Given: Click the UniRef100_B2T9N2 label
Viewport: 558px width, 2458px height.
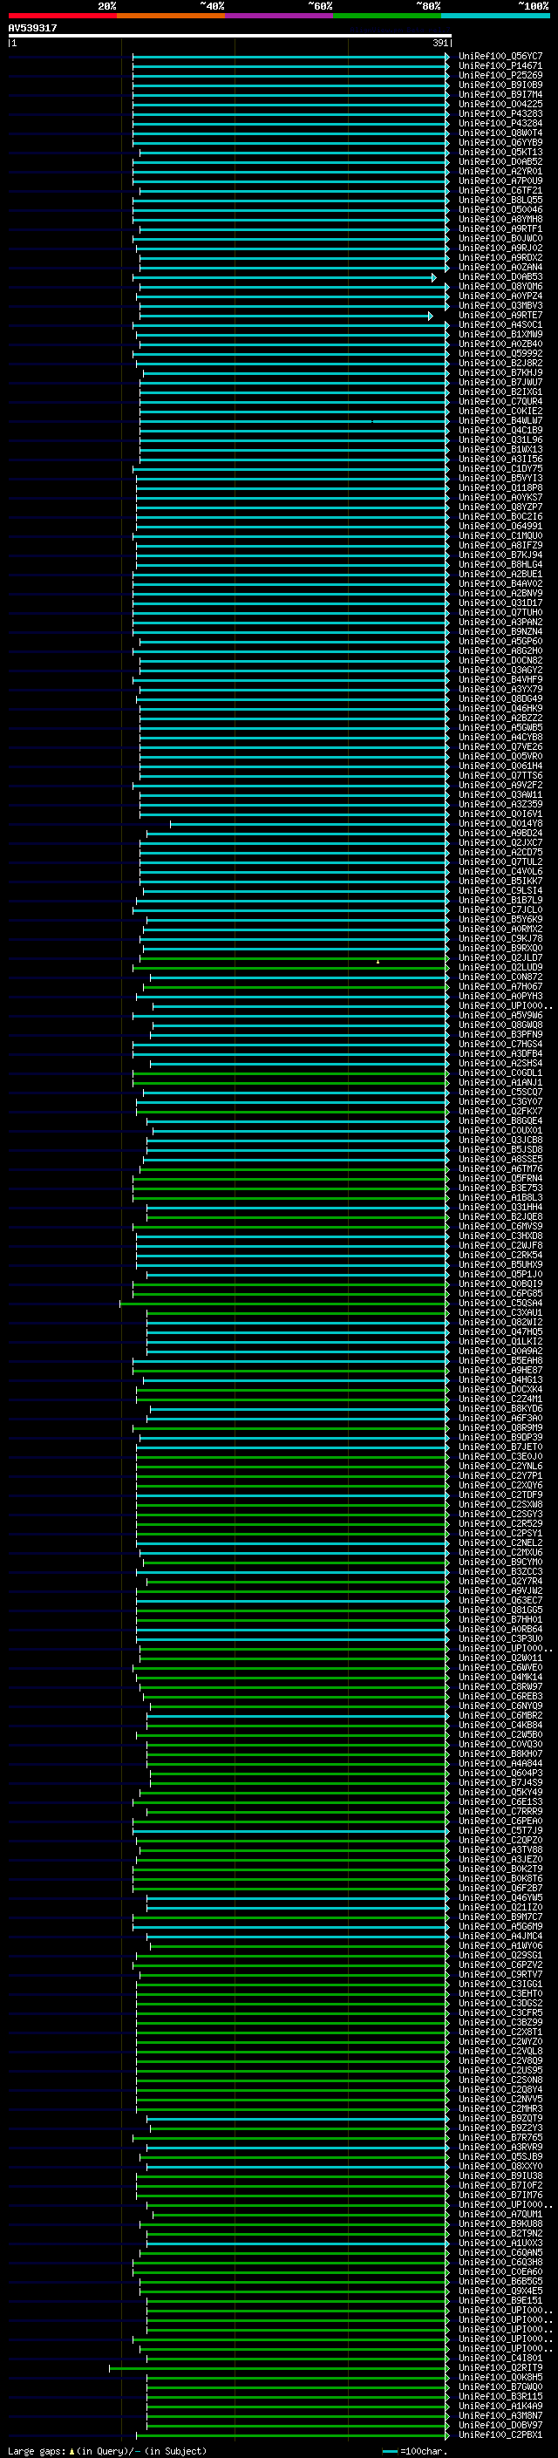Looking at the screenshot, I should click(x=500, y=2234).
